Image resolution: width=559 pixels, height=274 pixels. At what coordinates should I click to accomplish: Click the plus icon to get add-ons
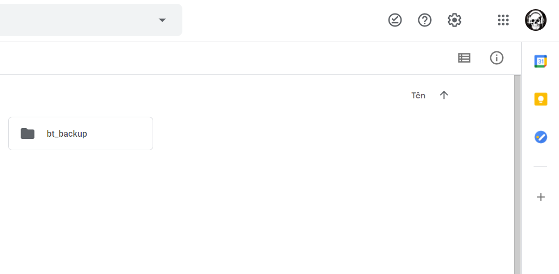coord(541,197)
